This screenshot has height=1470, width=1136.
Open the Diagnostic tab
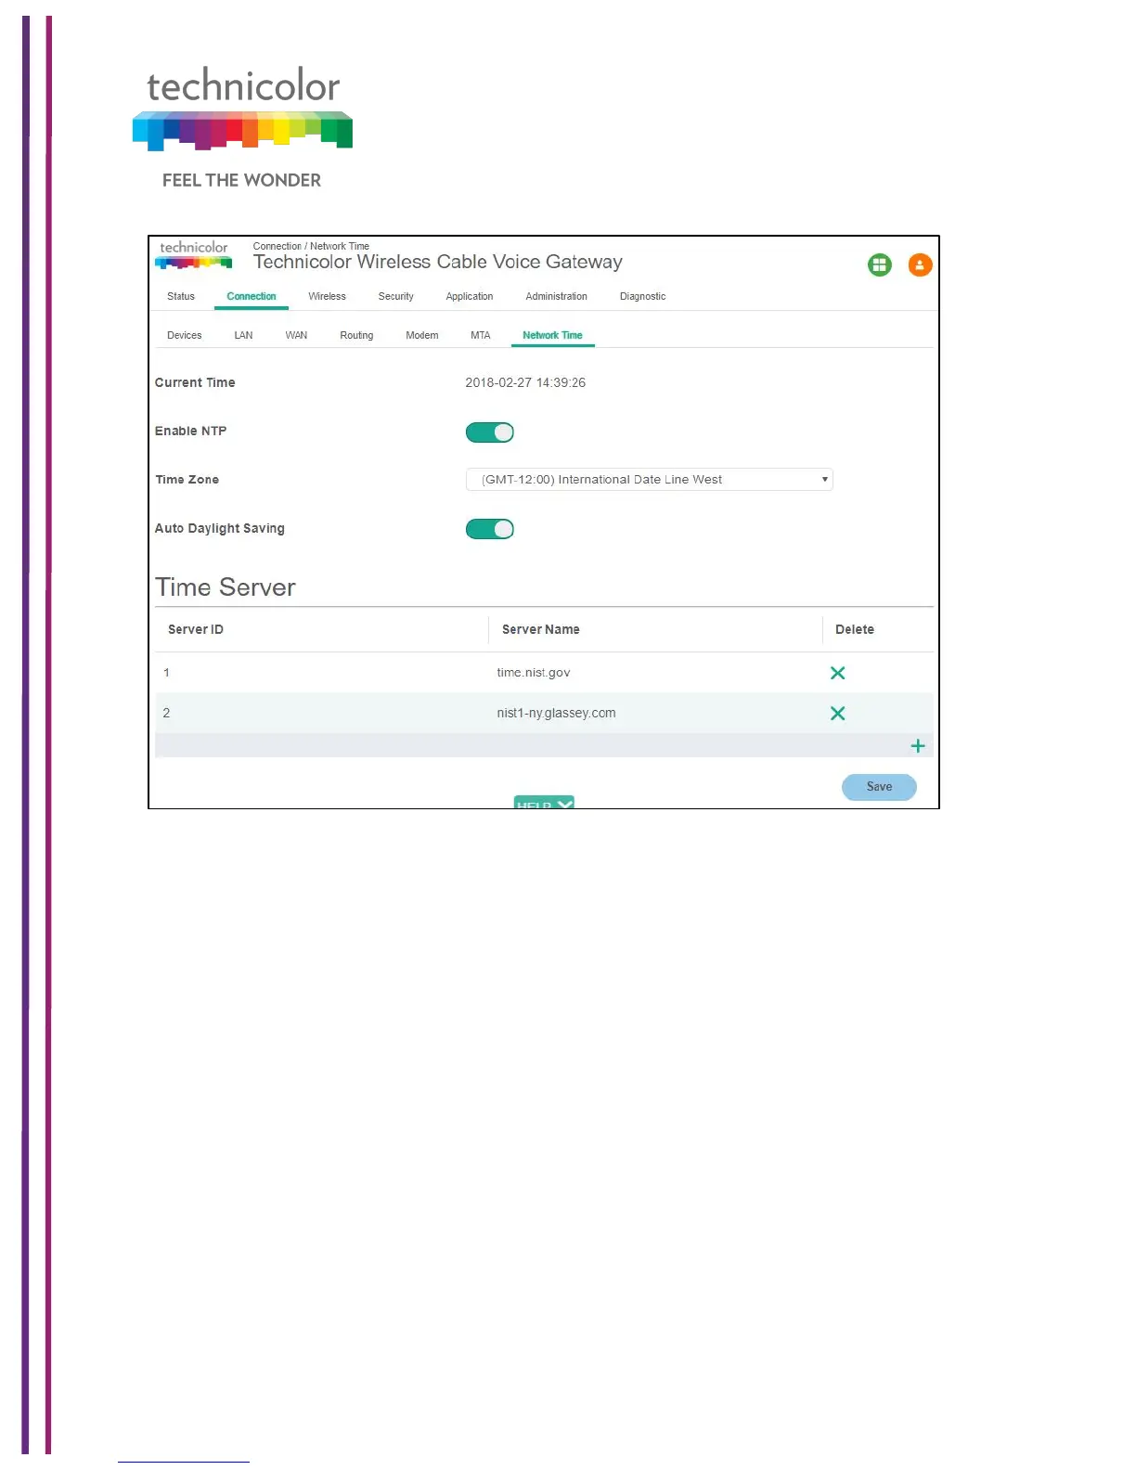642,297
